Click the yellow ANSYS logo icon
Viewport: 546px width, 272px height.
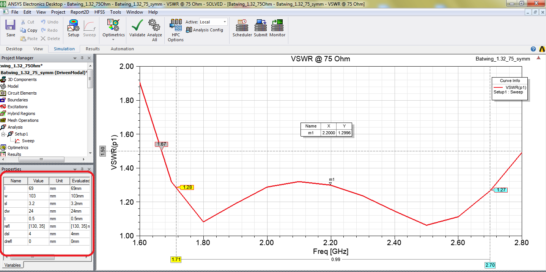tap(541, 49)
